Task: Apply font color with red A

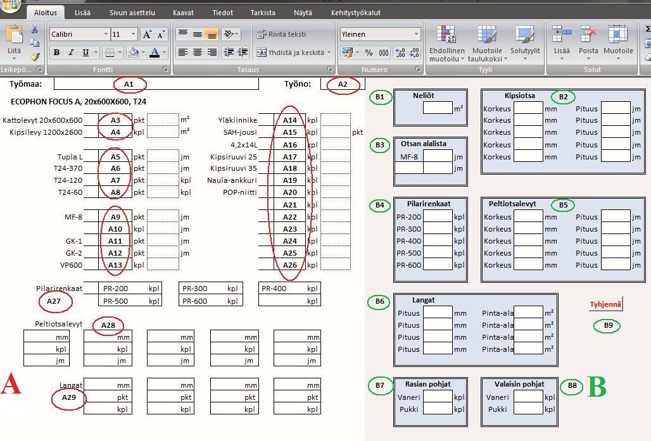Action: (x=155, y=53)
